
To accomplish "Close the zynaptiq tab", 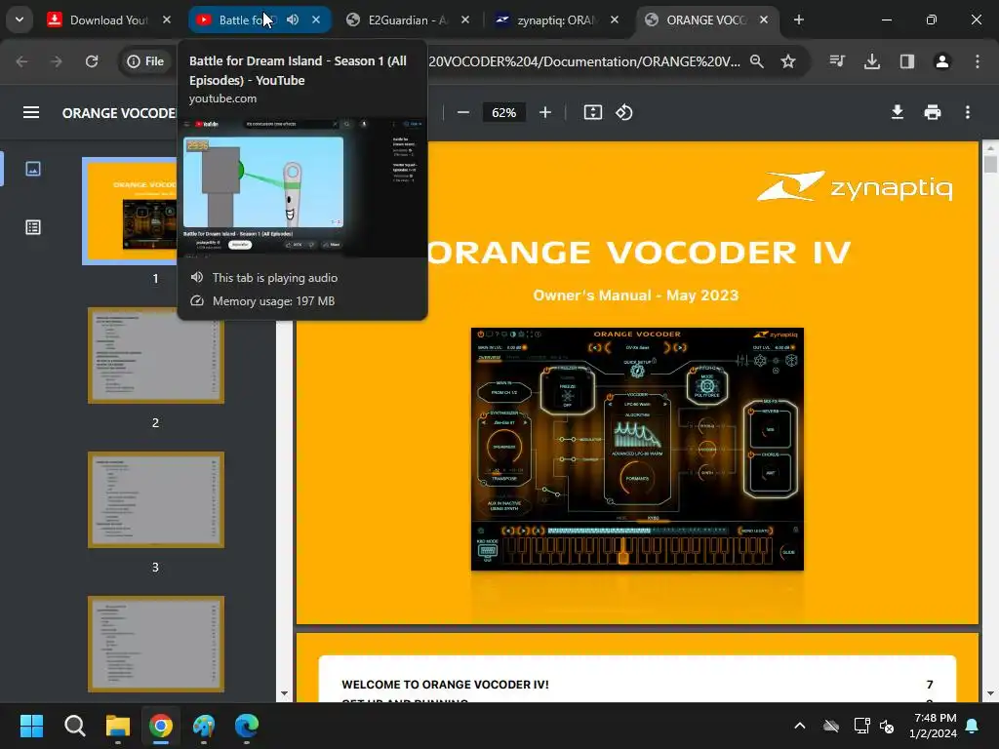I will [615, 20].
